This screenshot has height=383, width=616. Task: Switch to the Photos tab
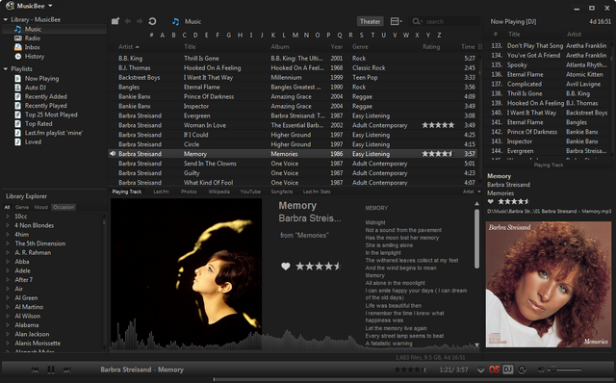point(189,191)
